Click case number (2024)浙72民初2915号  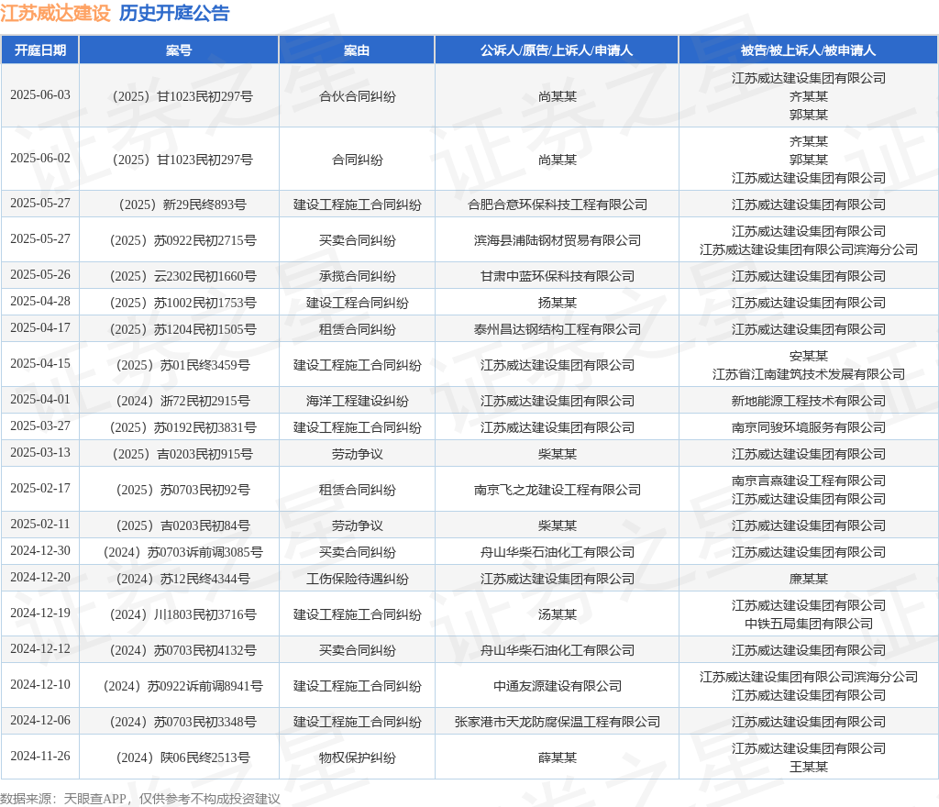(182, 401)
